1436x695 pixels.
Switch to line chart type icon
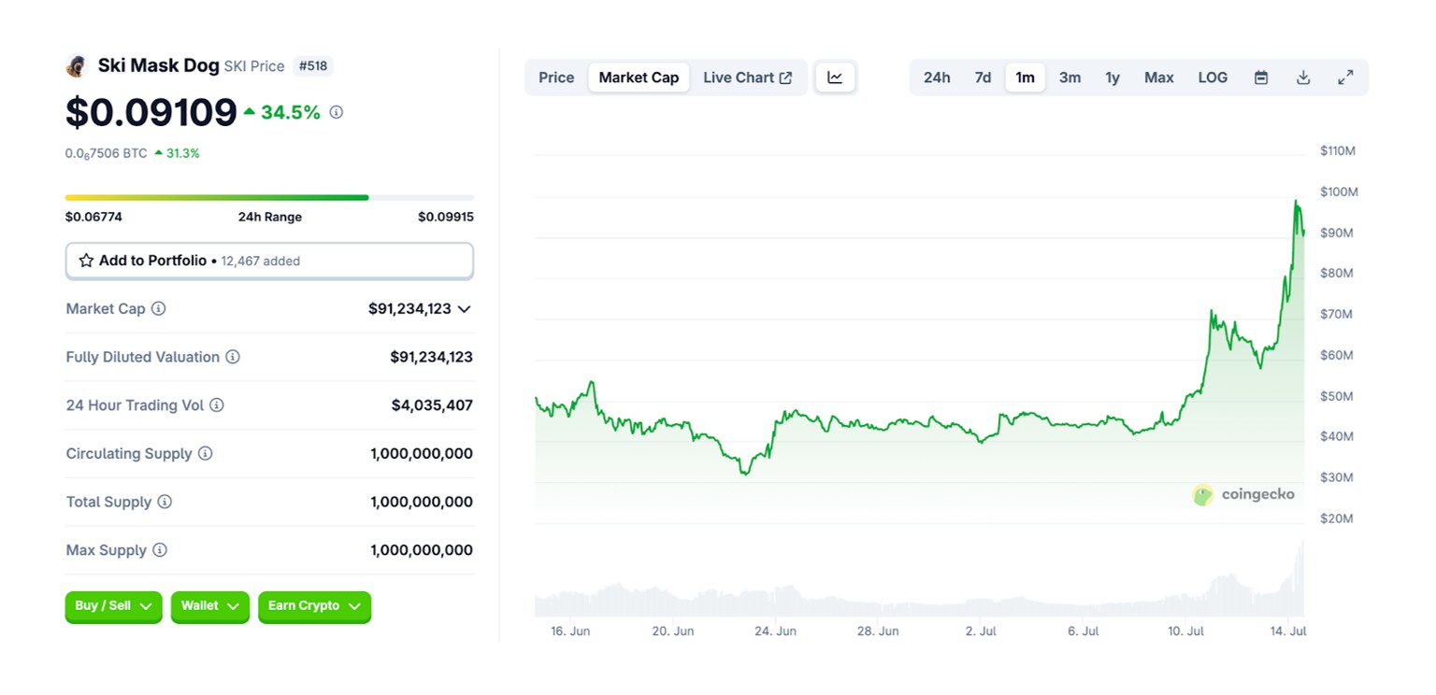coord(835,78)
